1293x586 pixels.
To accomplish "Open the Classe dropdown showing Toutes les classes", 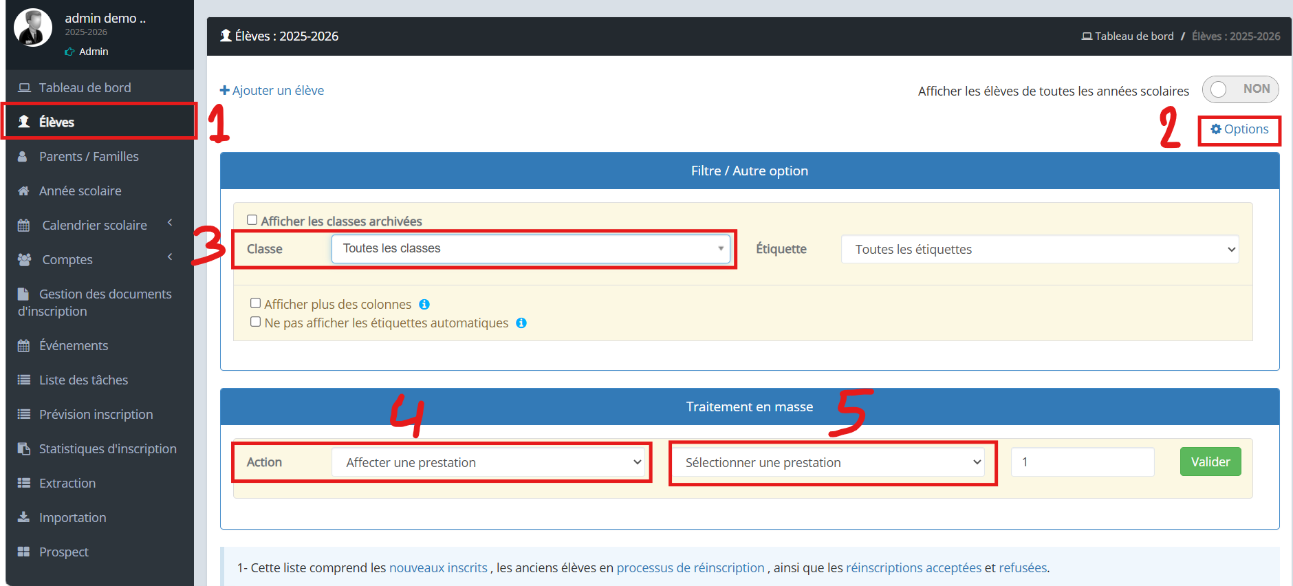I will [530, 249].
